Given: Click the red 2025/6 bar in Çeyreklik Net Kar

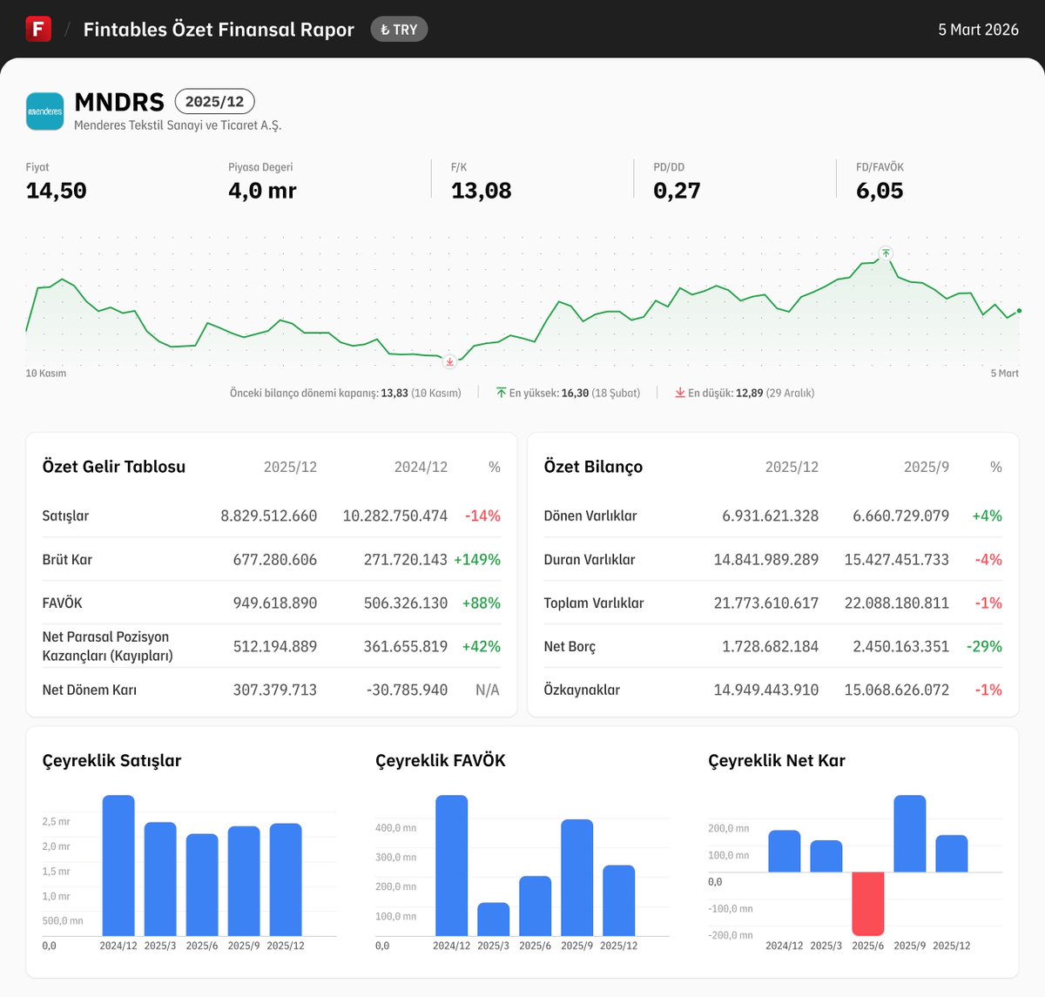Looking at the screenshot, I should coord(867,904).
